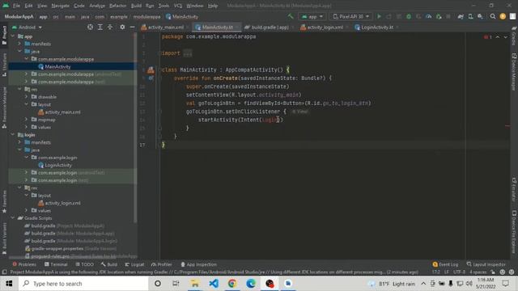
Task: Click override gutter icon next to onCreate
Action: (151, 78)
